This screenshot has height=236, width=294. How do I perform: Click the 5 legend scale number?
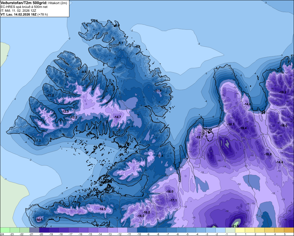coord(285,234)
